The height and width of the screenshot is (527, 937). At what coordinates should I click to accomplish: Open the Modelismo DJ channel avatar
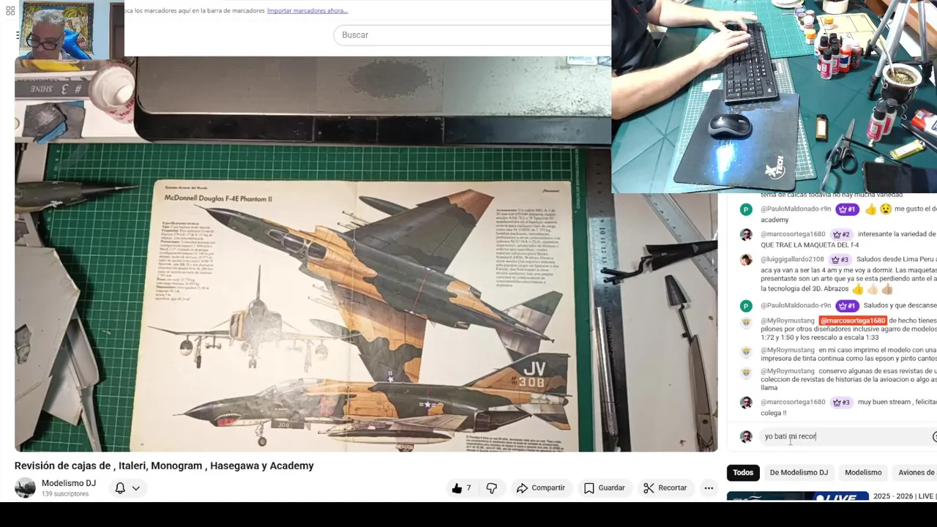tap(25, 488)
